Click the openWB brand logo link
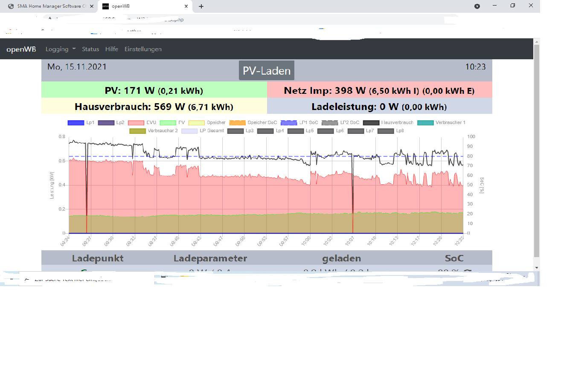The image size is (587, 365). click(x=21, y=49)
